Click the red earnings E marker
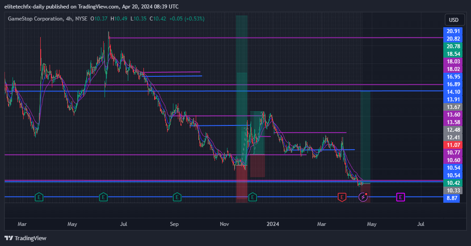 pyautogui.click(x=341, y=197)
